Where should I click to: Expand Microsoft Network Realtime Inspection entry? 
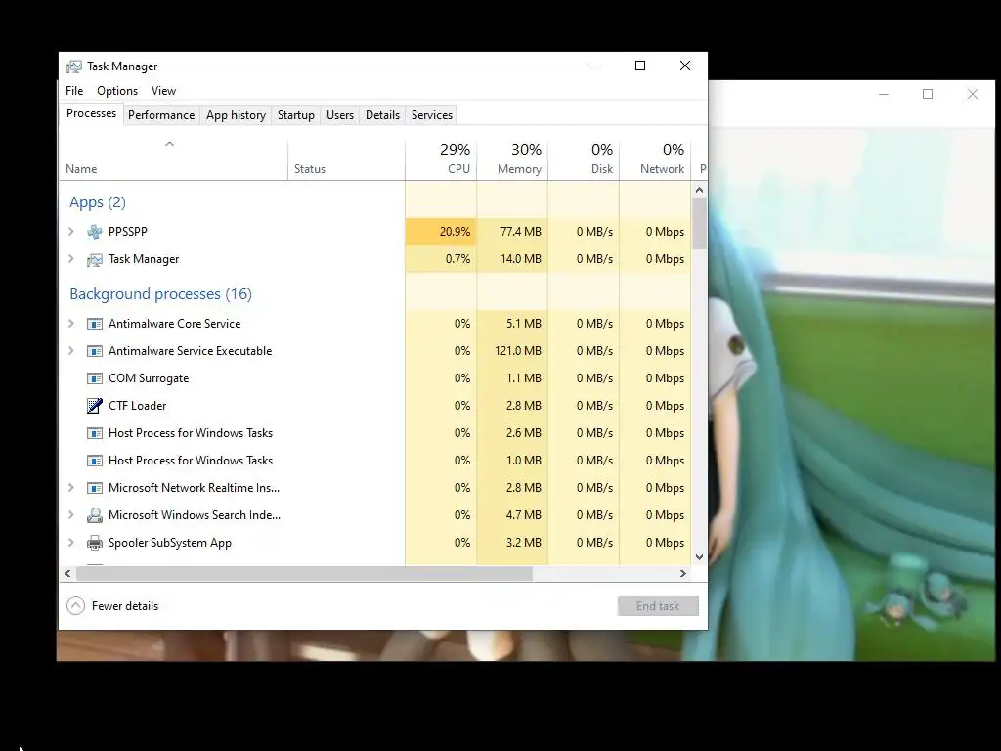pyautogui.click(x=70, y=487)
